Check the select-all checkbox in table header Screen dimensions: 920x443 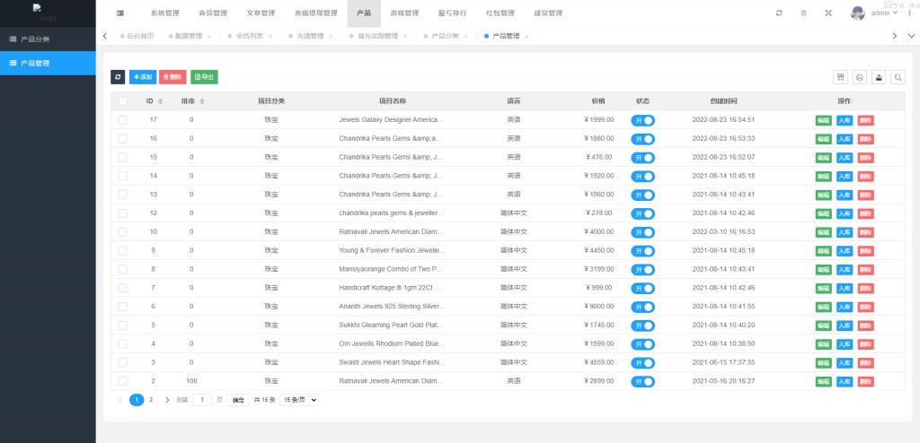(122, 101)
